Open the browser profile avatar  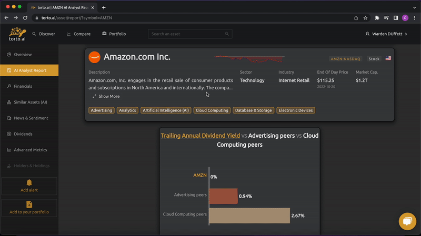405,18
